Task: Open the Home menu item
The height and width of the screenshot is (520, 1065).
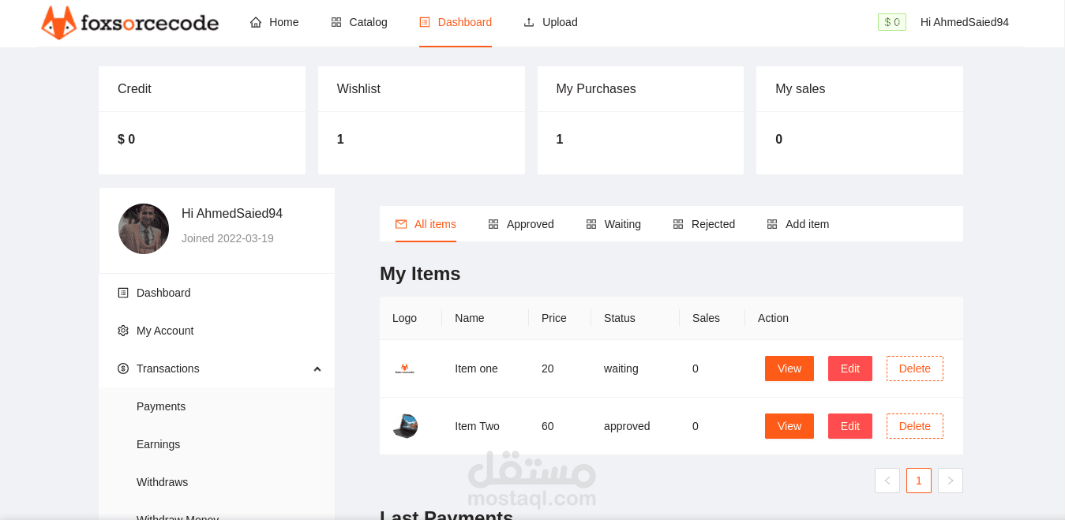Action: pos(274,22)
